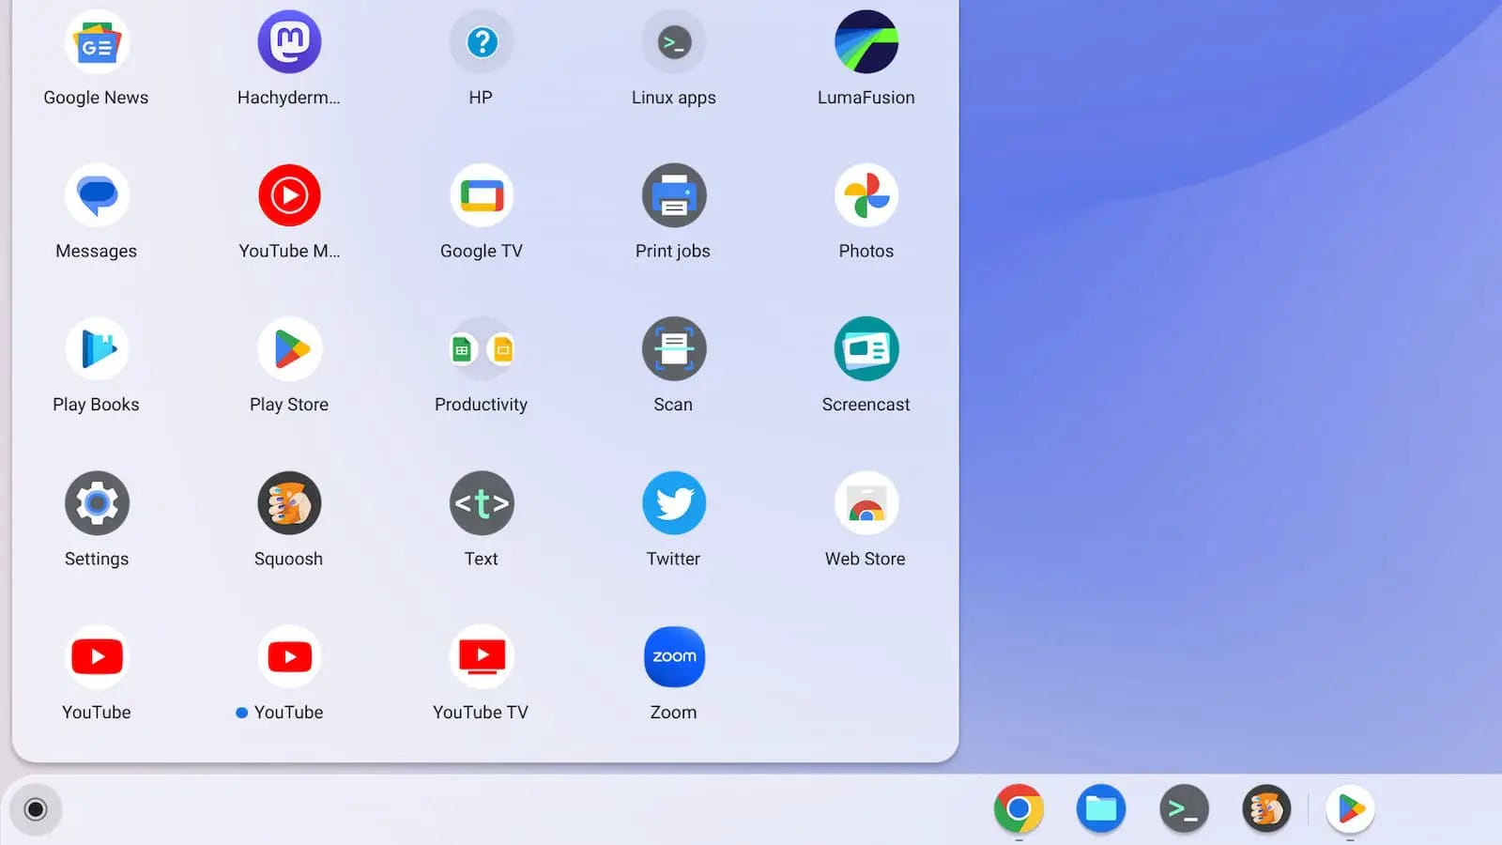Open the Text editor app

[x=482, y=503]
